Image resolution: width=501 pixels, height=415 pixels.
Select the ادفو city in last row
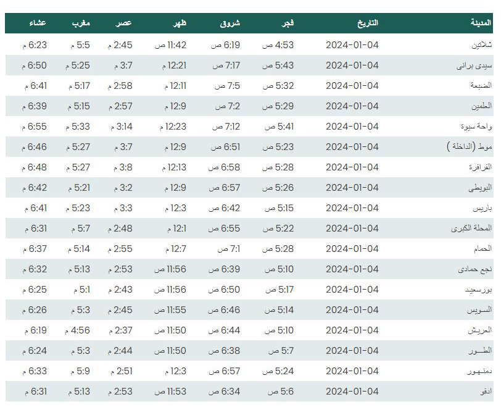click(486, 392)
